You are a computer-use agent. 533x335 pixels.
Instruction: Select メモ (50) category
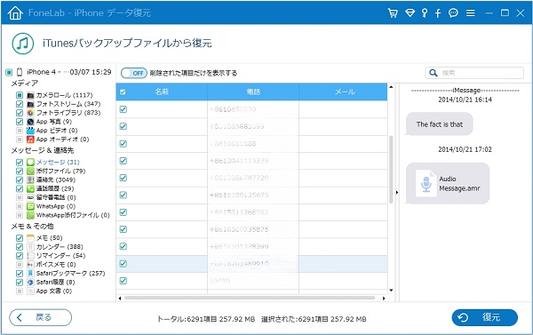click(49, 238)
